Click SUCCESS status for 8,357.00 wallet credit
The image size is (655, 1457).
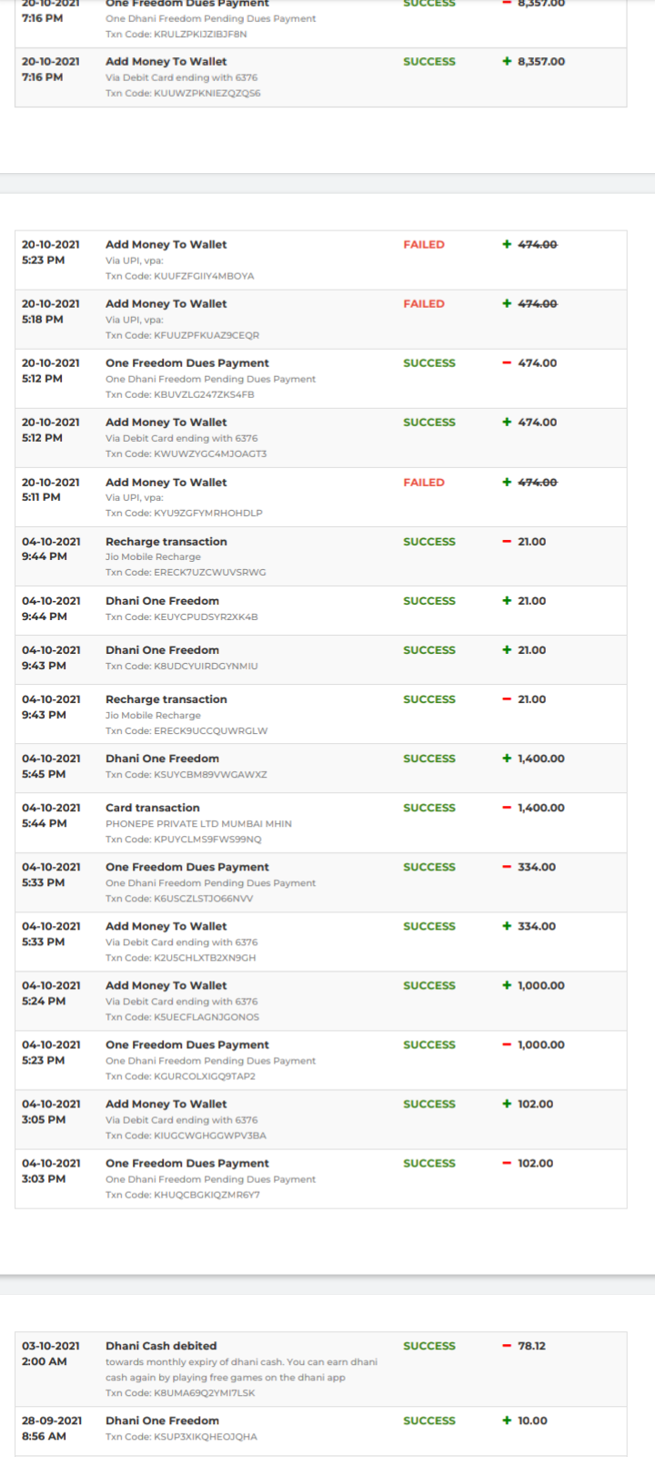[429, 62]
